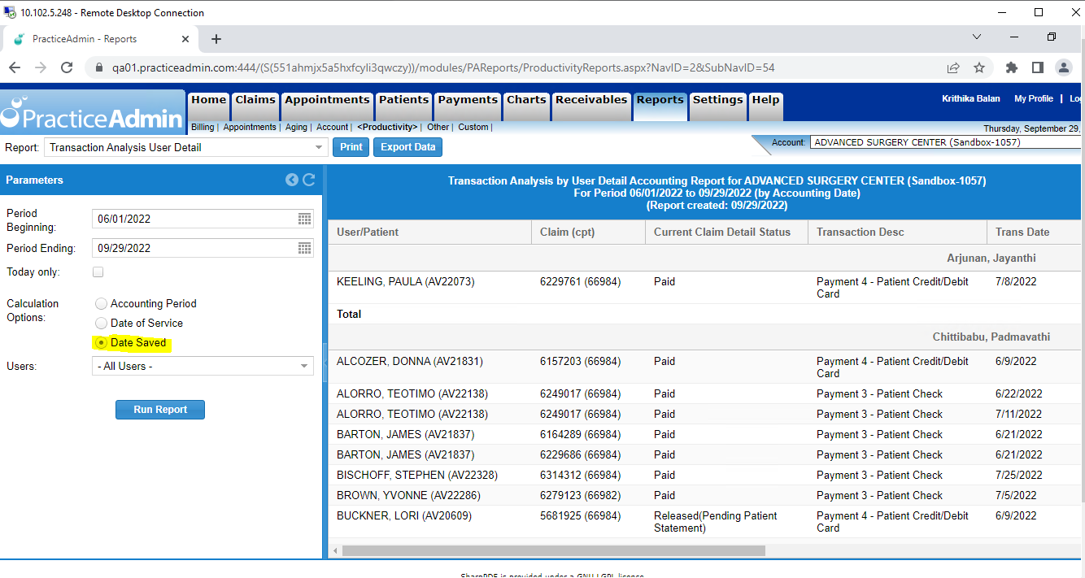Tick the Today only checkbox

[x=98, y=272]
